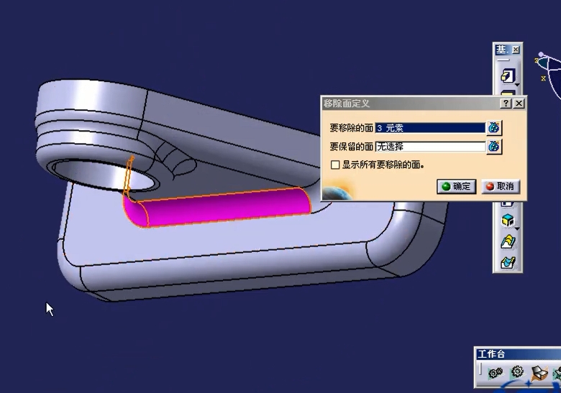Select the colored solid-box feature icon
The height and width of the screenshot is (393, 561).
click(507, 221)
